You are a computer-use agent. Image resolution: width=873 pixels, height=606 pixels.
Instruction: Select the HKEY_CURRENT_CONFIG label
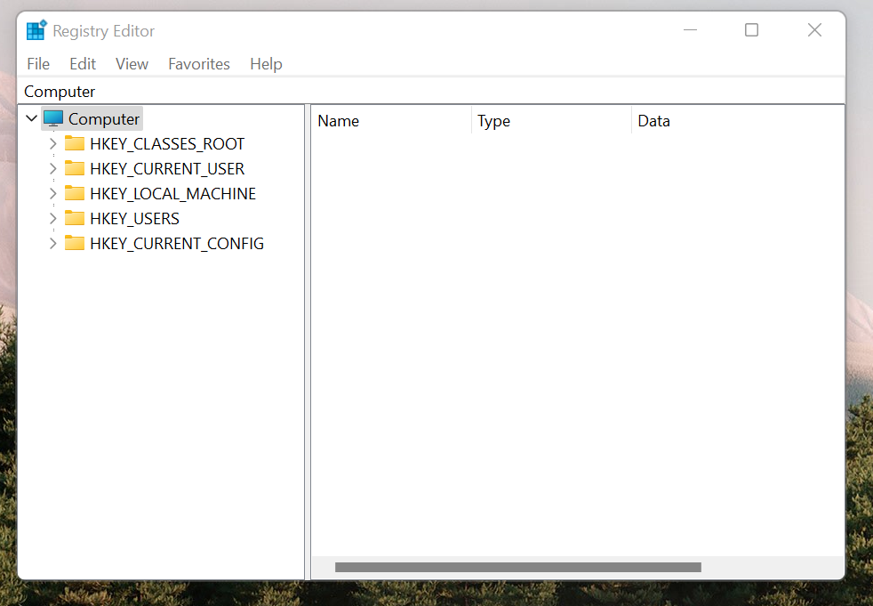tap(177, 244)
